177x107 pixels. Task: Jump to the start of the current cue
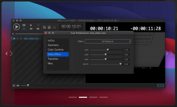tap(31, 25)
